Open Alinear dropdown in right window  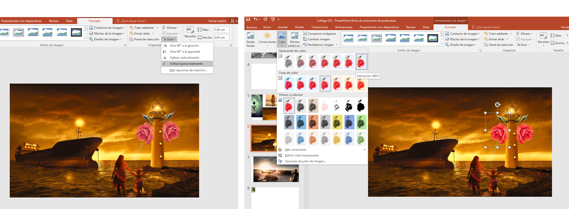pos(524,34)
